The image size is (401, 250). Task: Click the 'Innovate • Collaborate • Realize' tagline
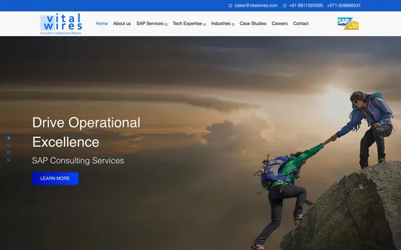pos(61,33)
